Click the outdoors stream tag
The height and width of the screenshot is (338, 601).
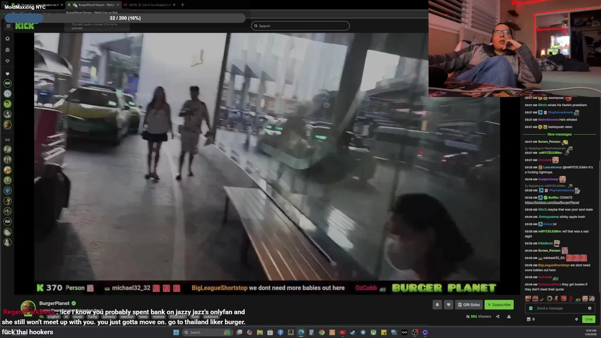tap(211, 317)
